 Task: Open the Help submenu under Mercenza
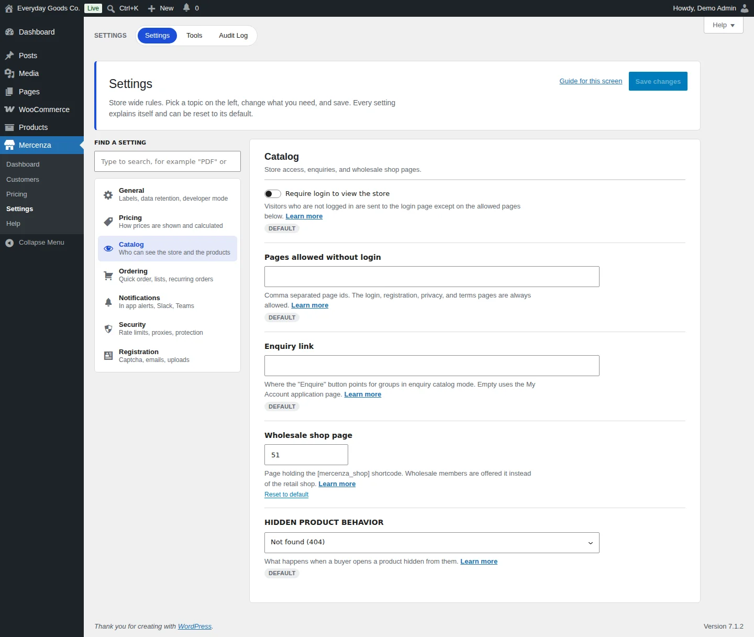[13, 224]
